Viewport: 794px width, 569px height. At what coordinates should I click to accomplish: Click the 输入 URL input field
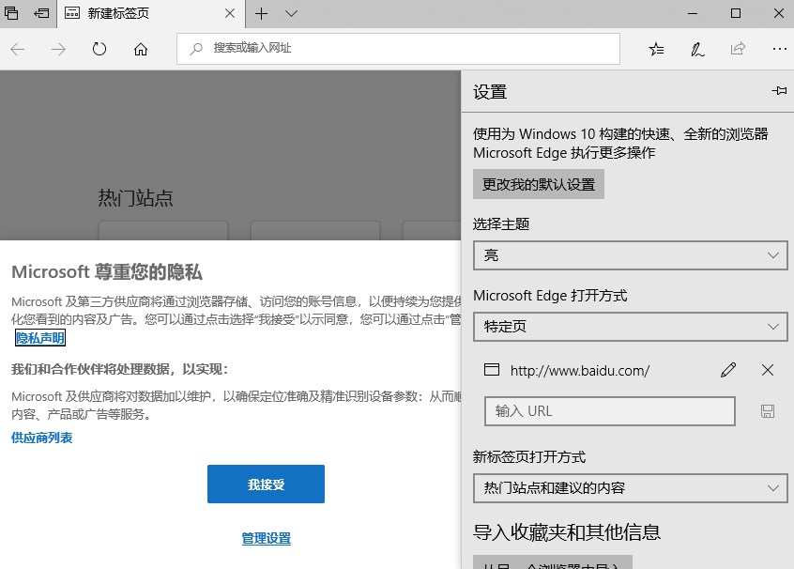[609, 411]
